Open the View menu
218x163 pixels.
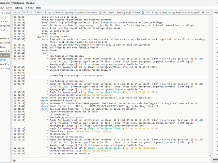(2, 7)
